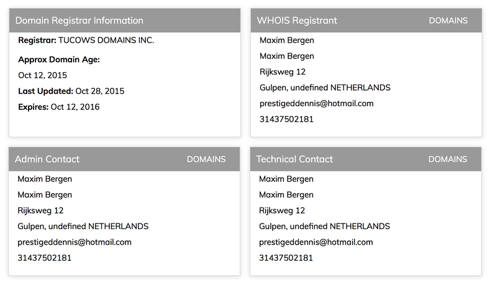The width and height of the screenshot is (490, 285).
Task: Select the Oct 12, 2015 domain age date
Action: coord(42,75)
